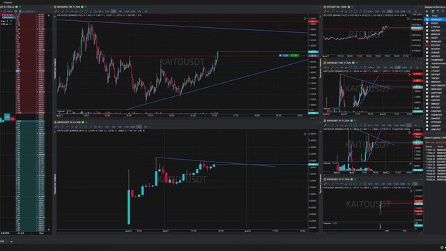
Task: Open the ticker dropdown in the order book panel toolbar
Action: pyautogui.click(x=28, y=11)
